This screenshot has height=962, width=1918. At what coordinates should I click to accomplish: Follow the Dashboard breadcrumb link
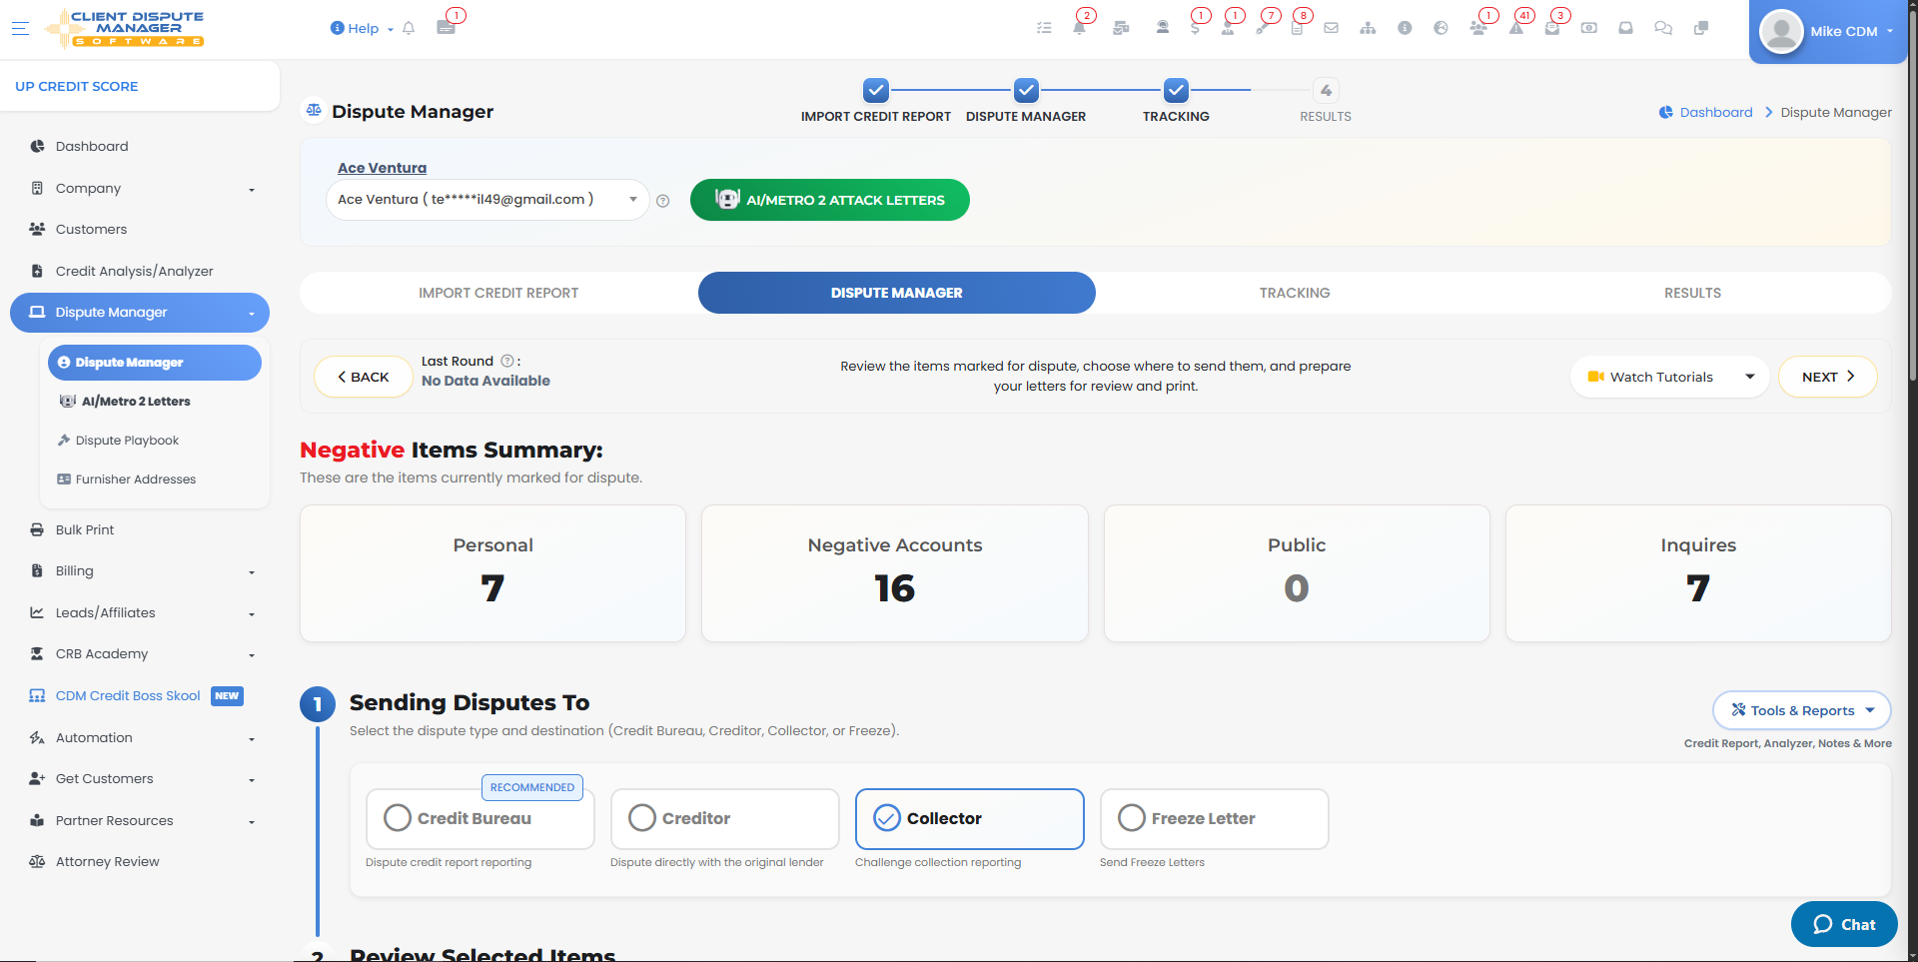pos(1715,112)
